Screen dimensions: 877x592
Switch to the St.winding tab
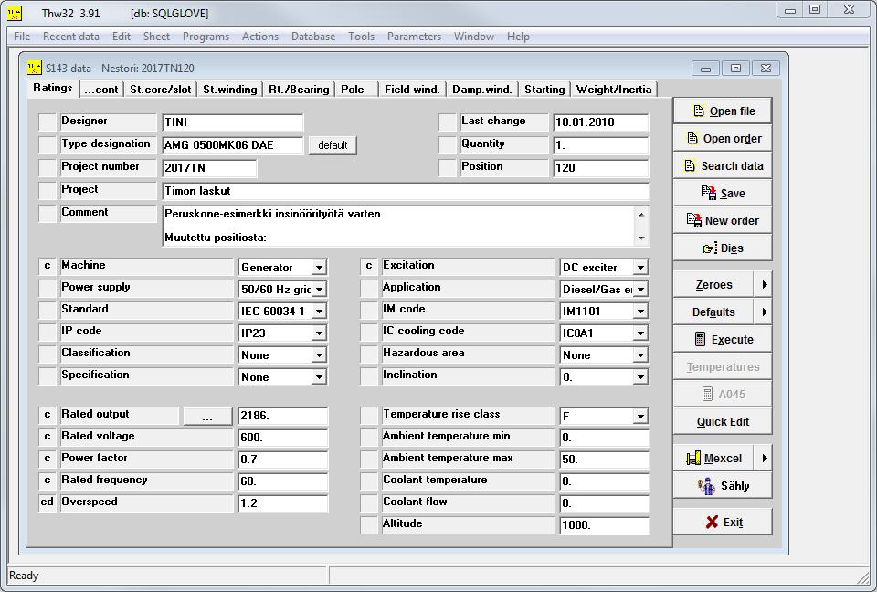230,90
